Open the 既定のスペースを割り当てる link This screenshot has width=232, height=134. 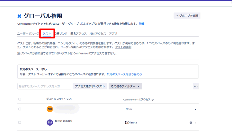pyautogui.click(x=124, y=74)
